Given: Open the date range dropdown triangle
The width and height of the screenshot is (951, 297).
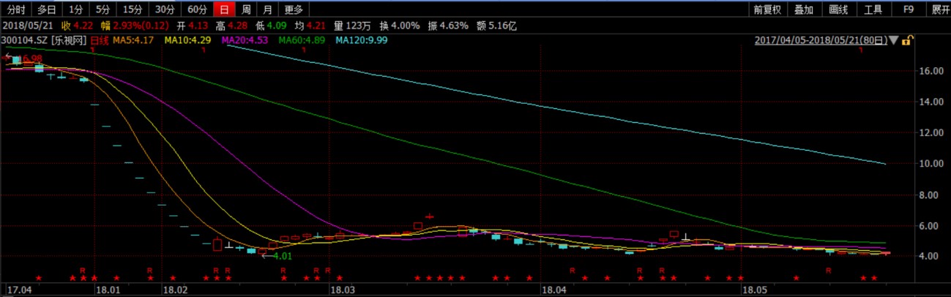Looking at the screenshot, I should (x=895, y=40).
